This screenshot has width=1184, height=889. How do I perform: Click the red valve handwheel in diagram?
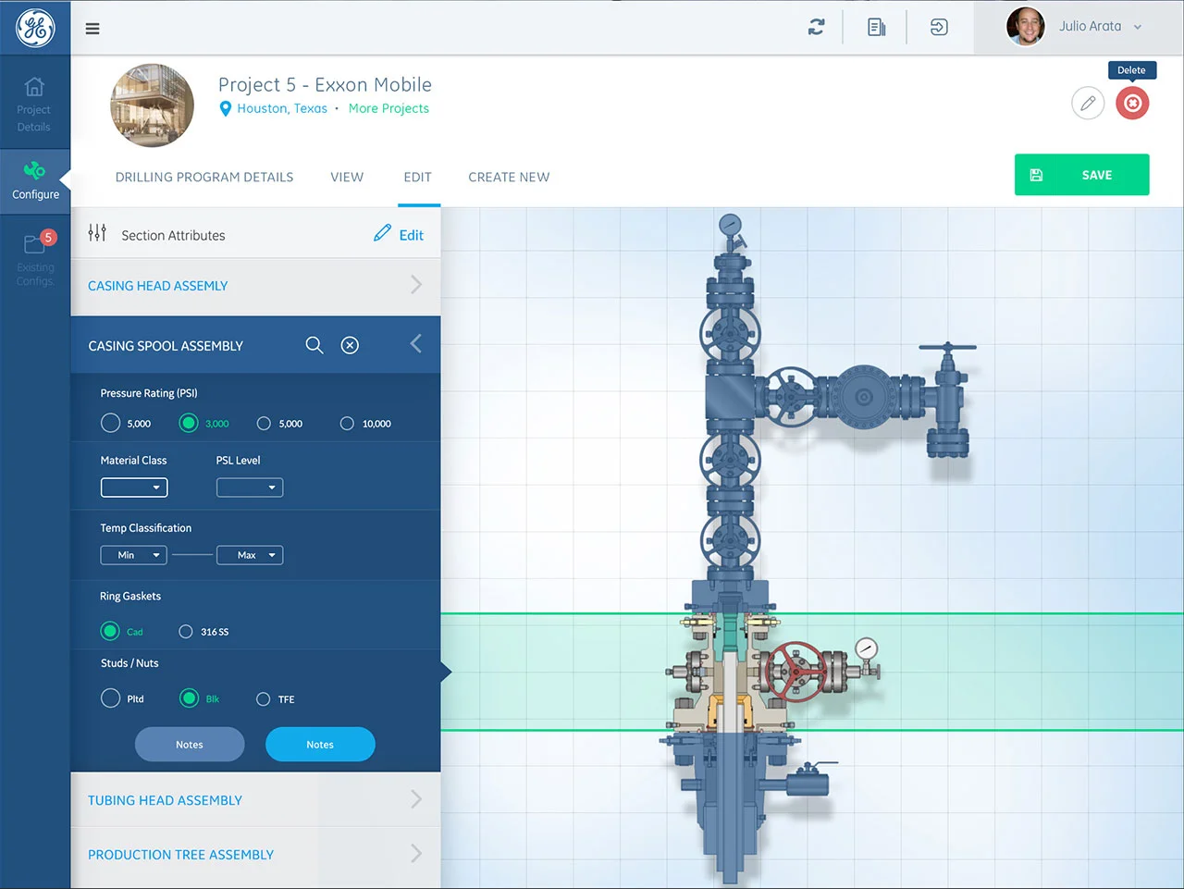pos(795,672)
